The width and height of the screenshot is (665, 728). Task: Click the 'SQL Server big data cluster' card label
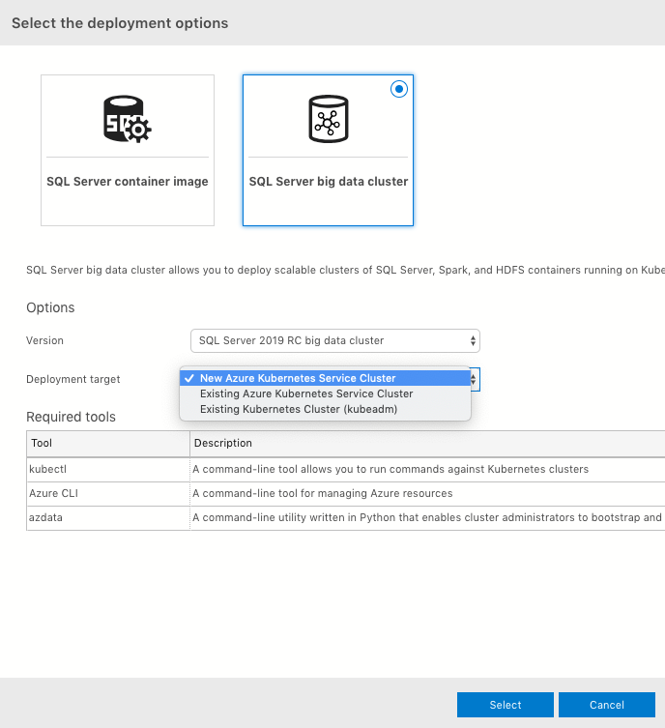(328, 182)
